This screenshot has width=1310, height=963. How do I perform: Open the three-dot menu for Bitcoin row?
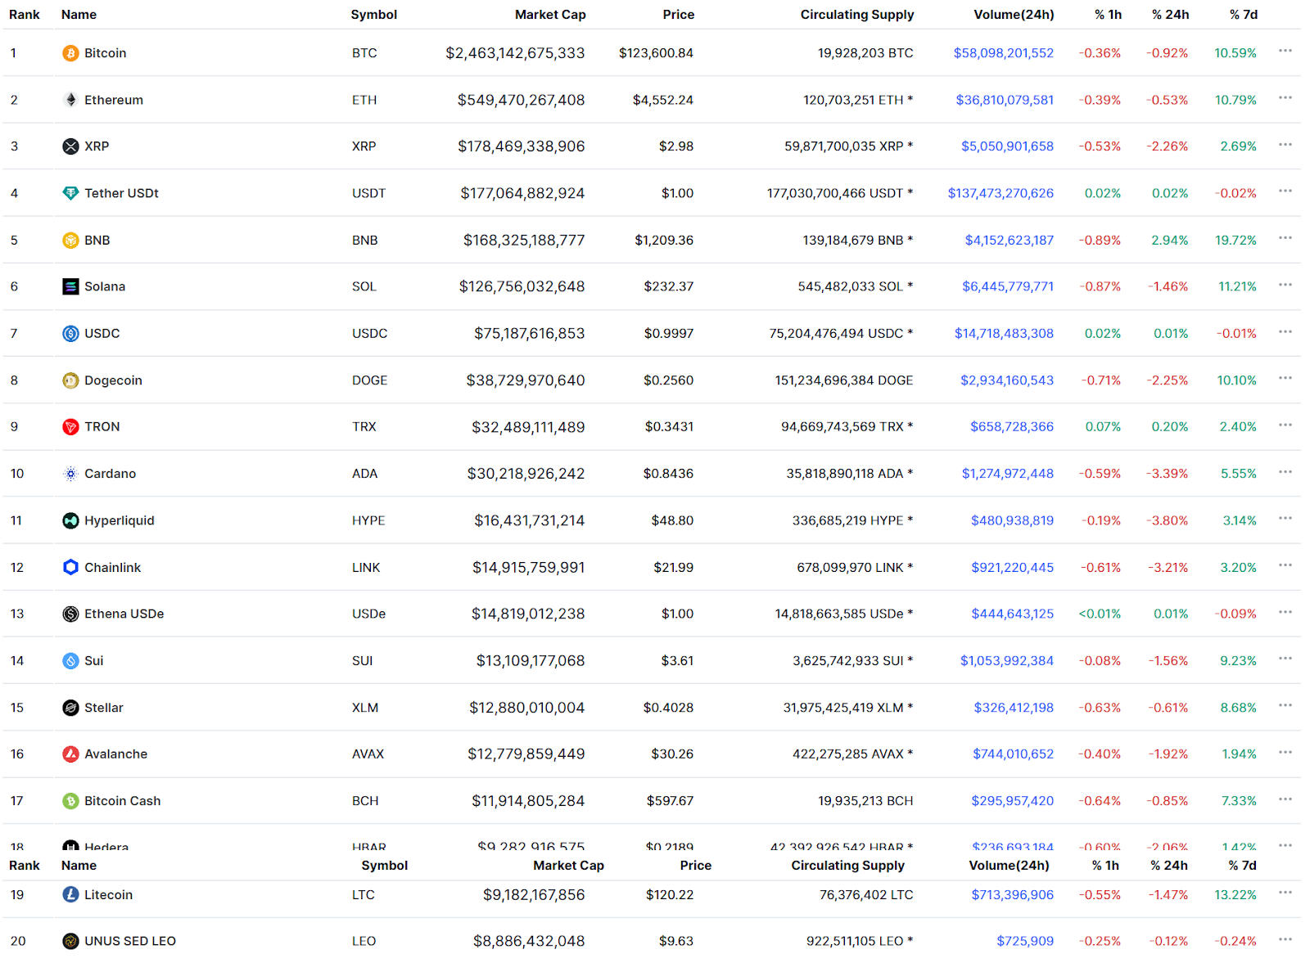(1285, 52)
